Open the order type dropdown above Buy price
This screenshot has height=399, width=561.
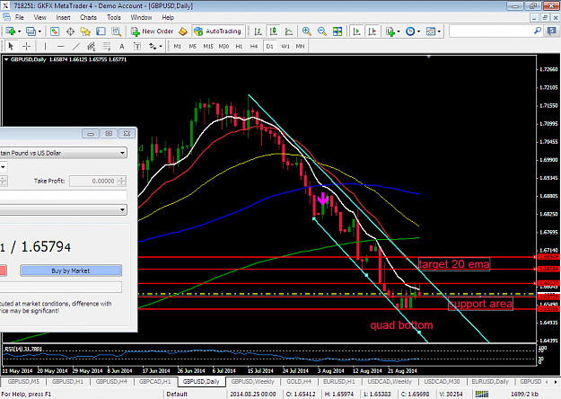click(x=122, y=210)
